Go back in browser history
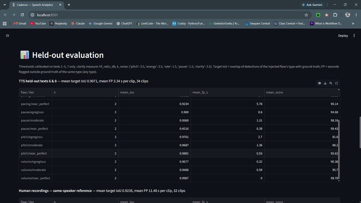The image size is (361, 203). point(5,15)
